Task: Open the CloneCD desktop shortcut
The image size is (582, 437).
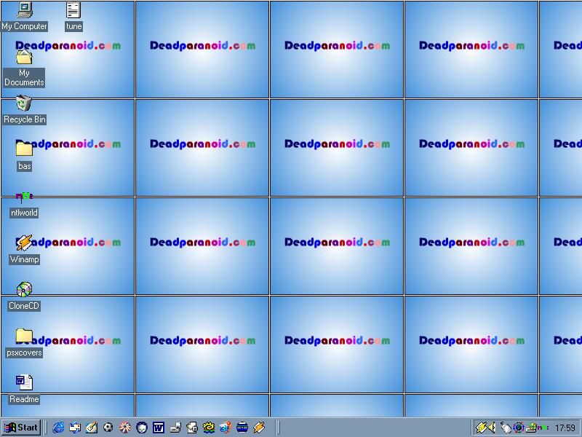Action: [24, 290]
